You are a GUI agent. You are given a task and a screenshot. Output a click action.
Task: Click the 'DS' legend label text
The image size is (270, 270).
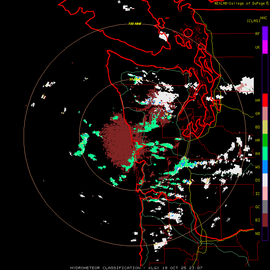click(x=257, y=180)
